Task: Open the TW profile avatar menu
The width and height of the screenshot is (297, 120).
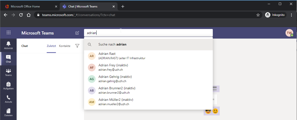Action: click(289, 33)
